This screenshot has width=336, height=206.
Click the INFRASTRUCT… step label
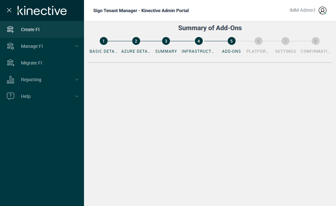(x=198, y=51)
